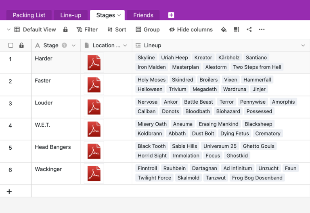The width and height of the screenshot is (310, 213).
Task: Click the Frog Bog Dosenband tag
Action: click(257, 177)
